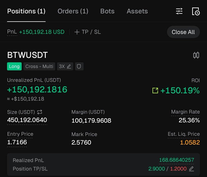Image resolution: width=207 pixels, height=177 pixels.
Task: Click the Cross - Multi margin mode badge
Action: [39, 66]
